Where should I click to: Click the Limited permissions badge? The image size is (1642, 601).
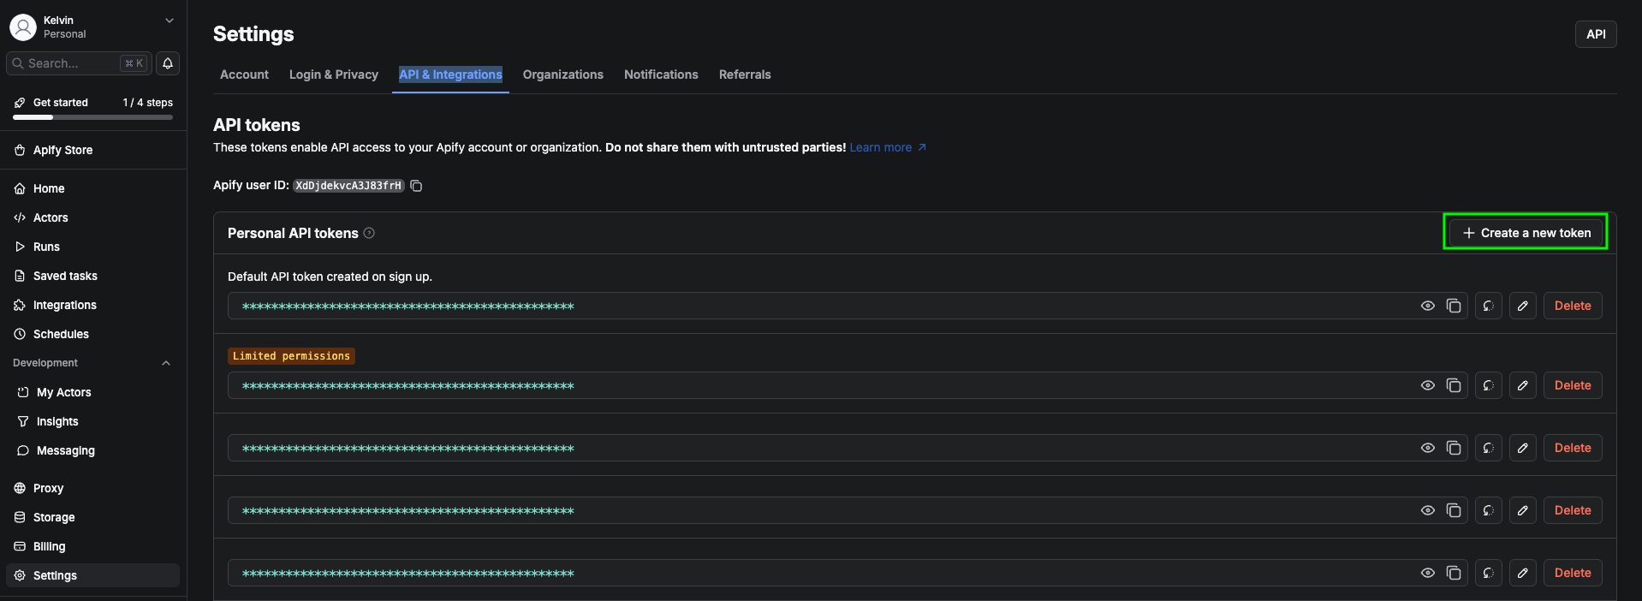click(x=291, y=356)
